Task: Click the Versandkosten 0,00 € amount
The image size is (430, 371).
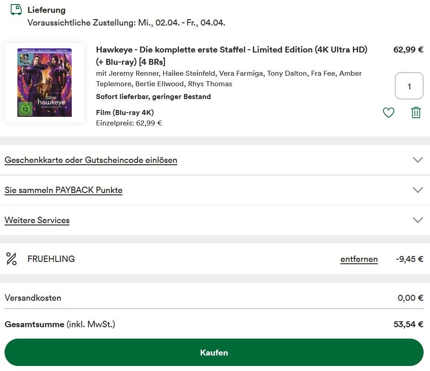Action: [410, 298]
